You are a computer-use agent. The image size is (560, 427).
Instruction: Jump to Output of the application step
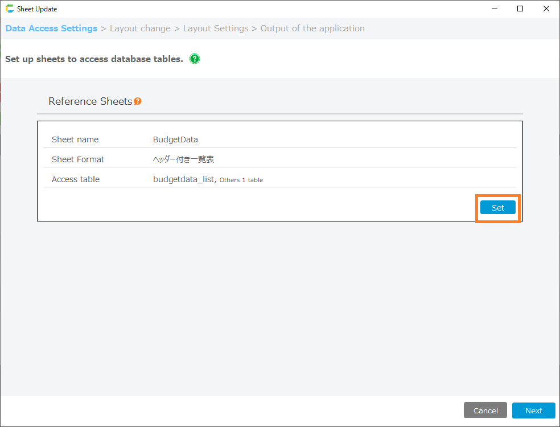click(x=312, y=28)
